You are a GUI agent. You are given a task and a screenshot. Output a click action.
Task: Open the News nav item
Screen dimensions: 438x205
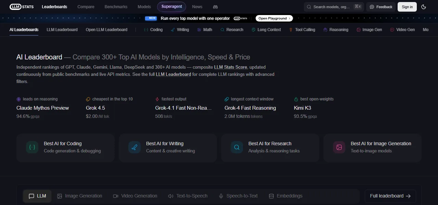pos(197,6)
